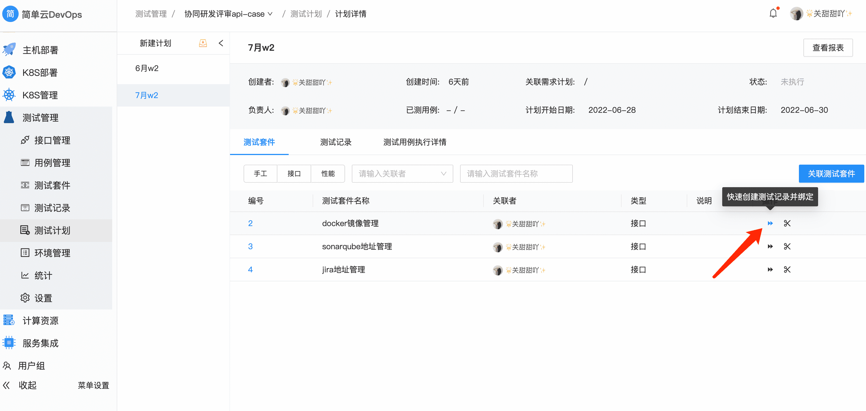The width and height of the screenshot is (866, 411).
Task: Click the 请输入测试套件名称 search field
Action: point(516,173)
